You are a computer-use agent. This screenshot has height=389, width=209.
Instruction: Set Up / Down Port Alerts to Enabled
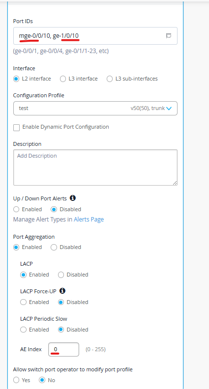pos(16,209)
